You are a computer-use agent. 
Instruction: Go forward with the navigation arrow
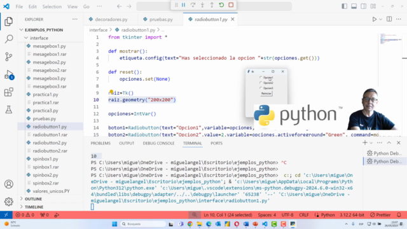point(129,6)
